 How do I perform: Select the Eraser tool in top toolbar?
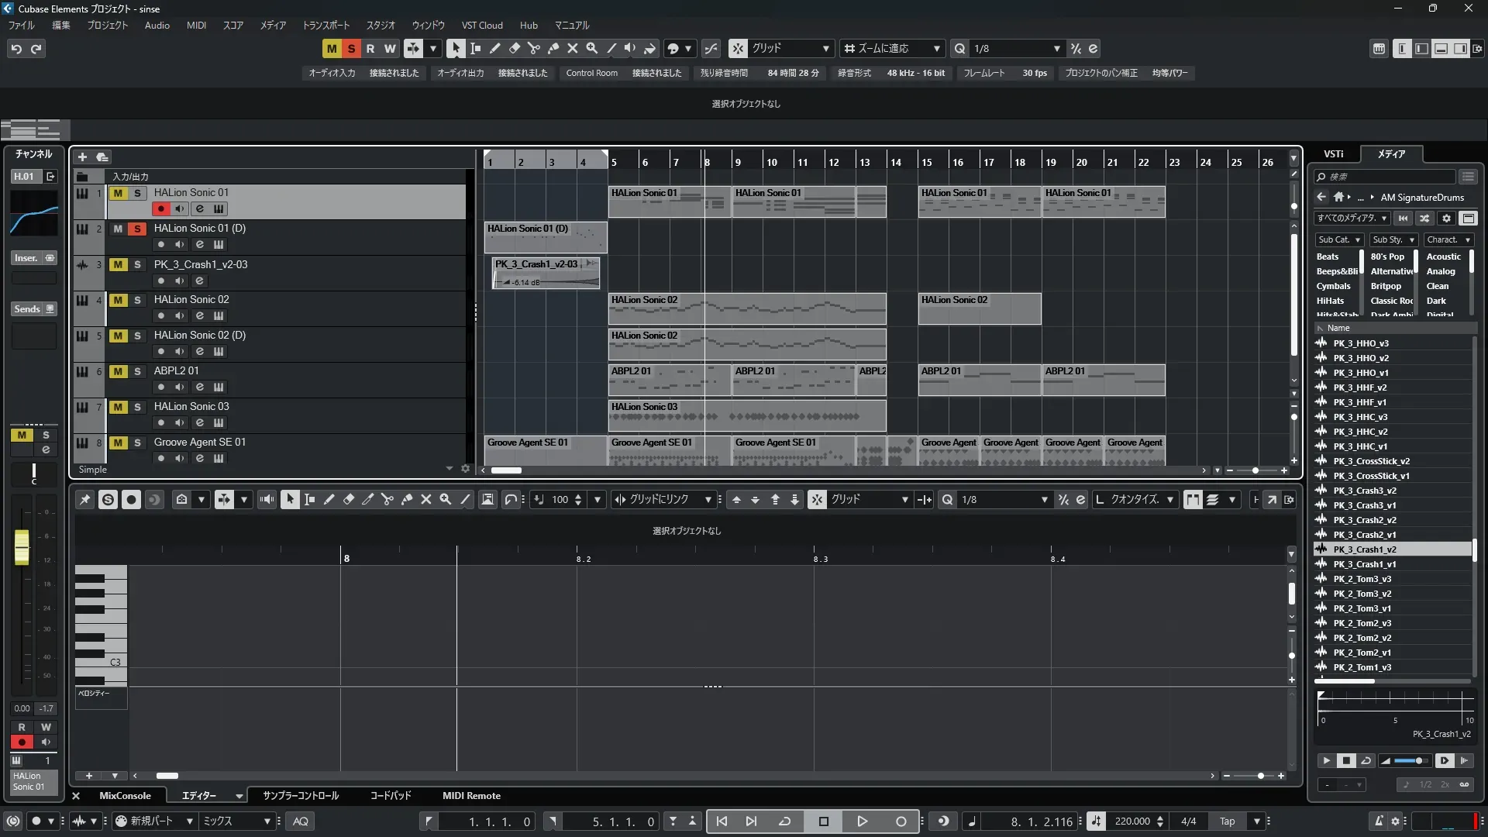(515, 48)
